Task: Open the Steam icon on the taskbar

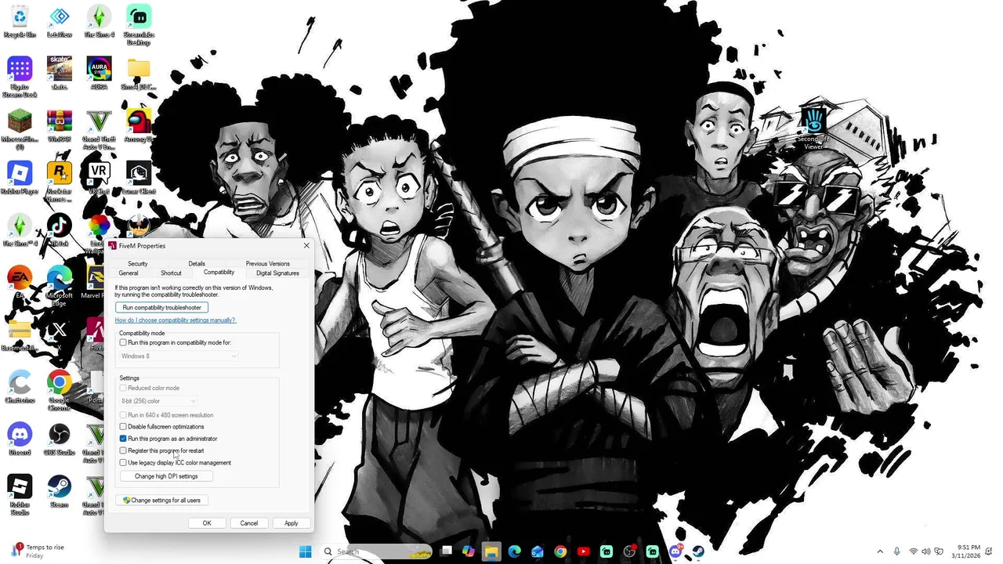Action: click(x=697, y=551)
